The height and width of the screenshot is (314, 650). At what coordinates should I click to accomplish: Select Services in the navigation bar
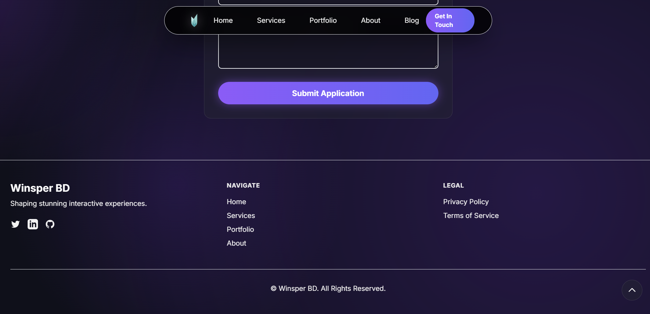tap(271, 20)
